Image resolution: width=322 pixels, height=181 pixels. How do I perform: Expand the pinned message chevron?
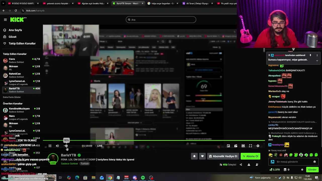pyautogui.click(x=317, y=60)
